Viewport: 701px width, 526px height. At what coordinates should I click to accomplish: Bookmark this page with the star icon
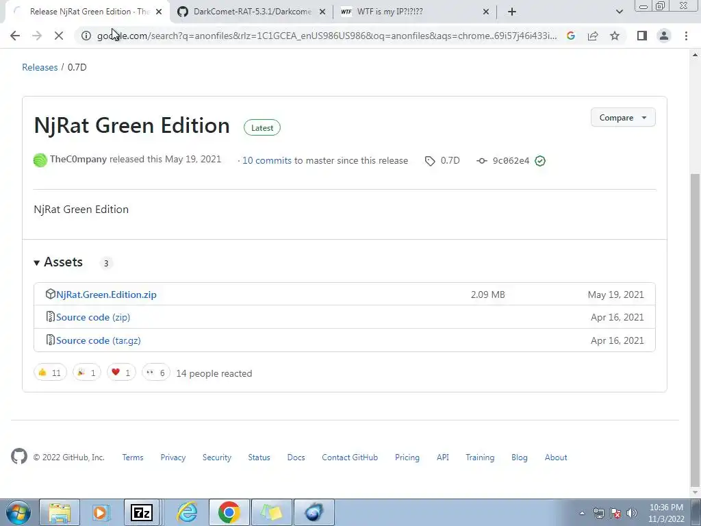pos(615,36)
